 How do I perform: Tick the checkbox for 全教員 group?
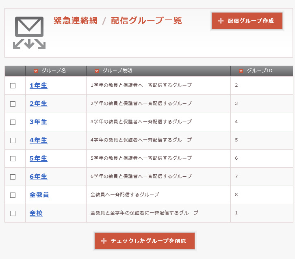point(13,195)
